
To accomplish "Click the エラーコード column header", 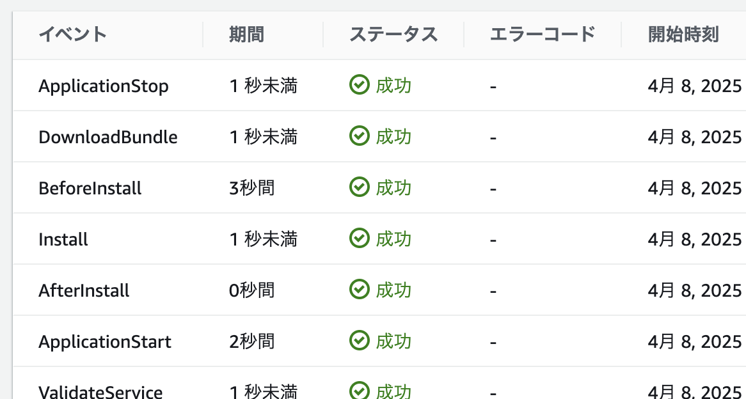I will [x=543, y=35].
